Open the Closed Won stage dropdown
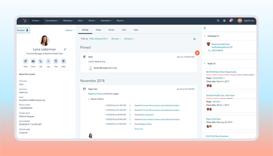Image resolution: width=273 pixels, height=156 pixels. pos(219,78)
